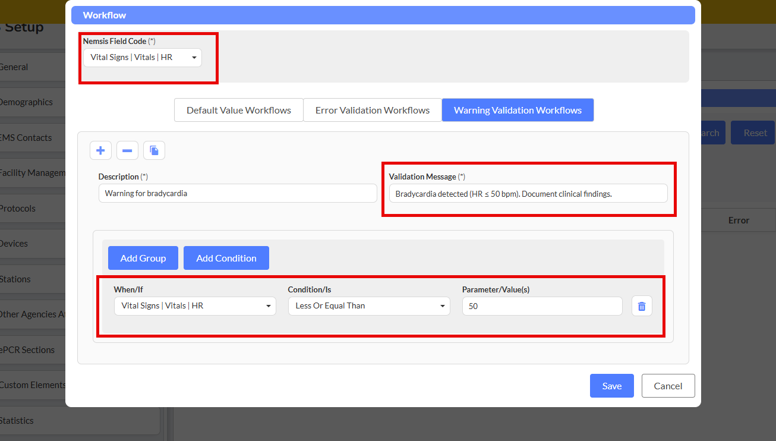This screenshot has height=441, width=776.
Task: Click the minus icon to remove workflow
Action: point(127,150)
